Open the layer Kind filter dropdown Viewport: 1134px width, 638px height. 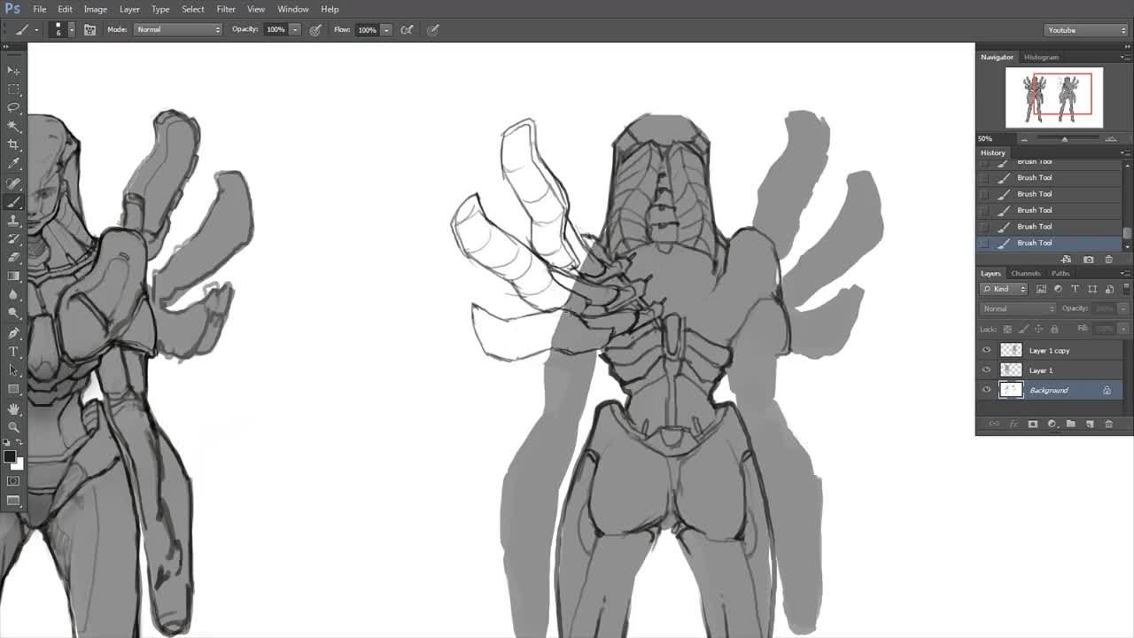[x=1004, y=289]
